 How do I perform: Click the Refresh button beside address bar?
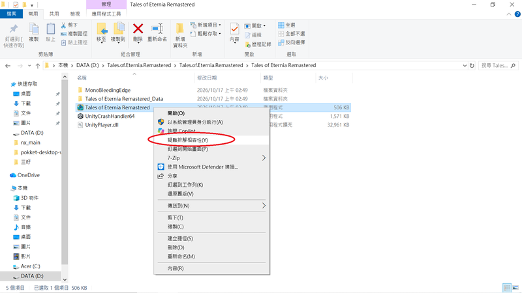pyautogui.click(x=472, y=66)
